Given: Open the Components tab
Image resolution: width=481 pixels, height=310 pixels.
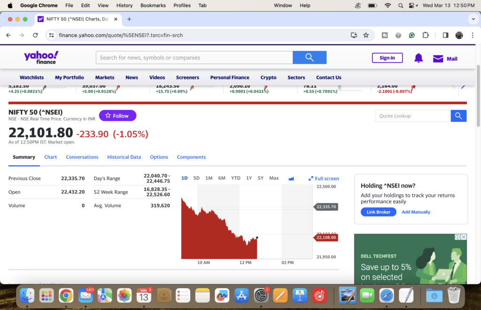Looking at the screenshot, I should click(191, 157).
